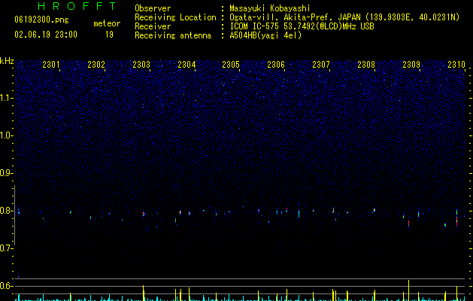This screenshot has width=473, height=301.
Task: Click time marker 2308
Action: coord(366,65)
